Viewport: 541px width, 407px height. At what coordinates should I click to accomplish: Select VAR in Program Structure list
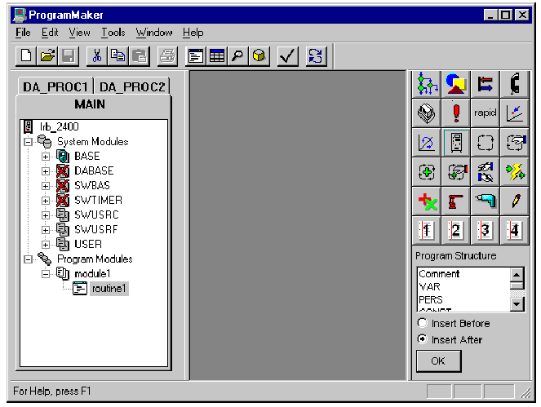pyautogui.click(x=429, y=286)
